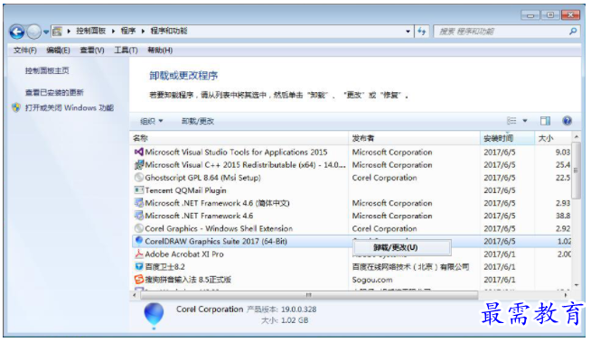Screen dimensions: 591x342
Task: Select Microsoft Visual C++ 2015 Redistributable row
Action: 245,165
